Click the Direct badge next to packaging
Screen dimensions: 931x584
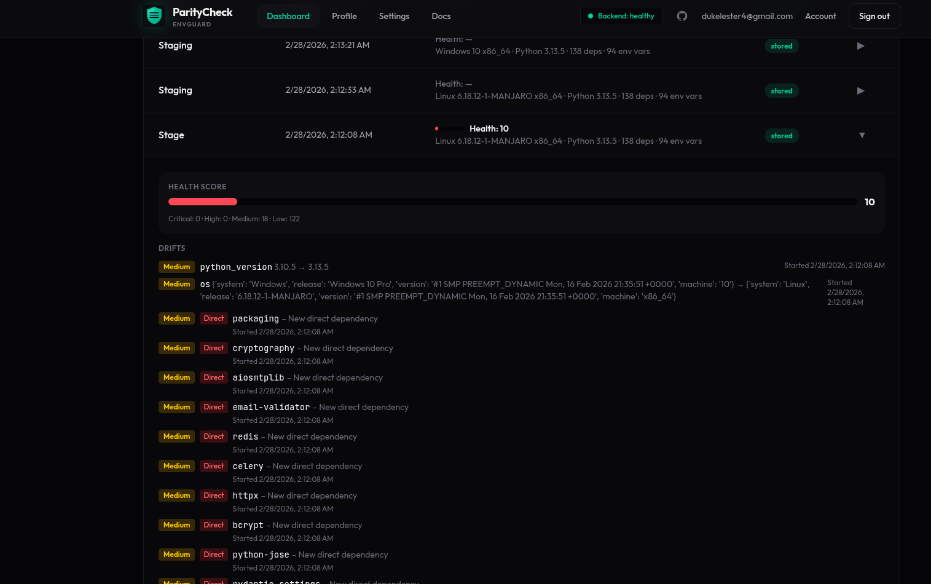click(213, 318)
